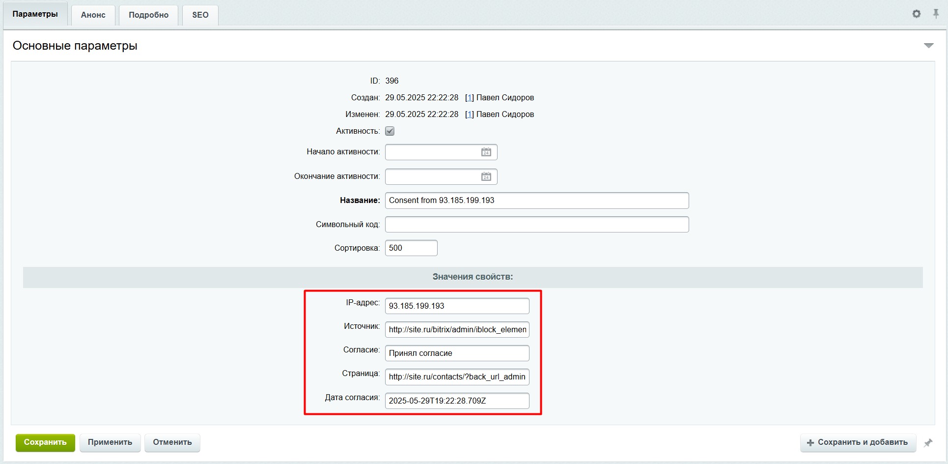This screenshot has width=948, height=464.
Task: Click the Отменить button
Action: pyautogui.click(x=172, y=442)
